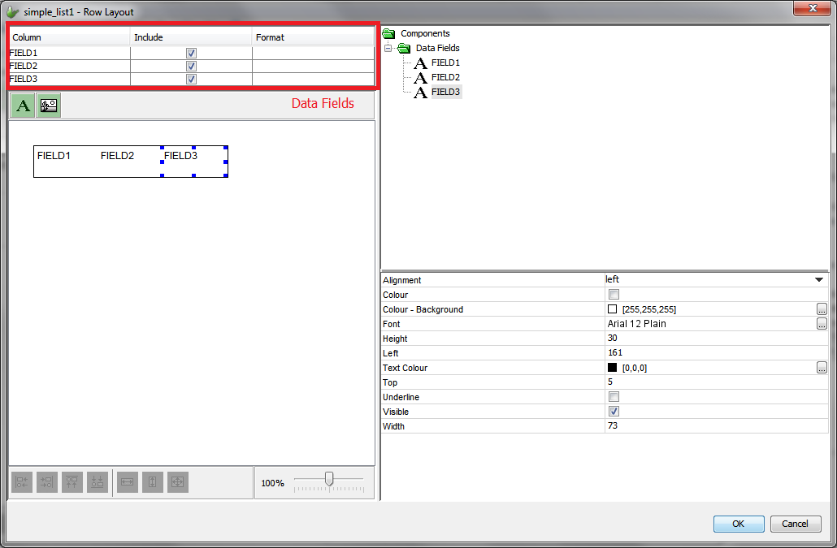This screenshot has width=837, height=548.
Task: Click the add image tool
Action: 49,106
